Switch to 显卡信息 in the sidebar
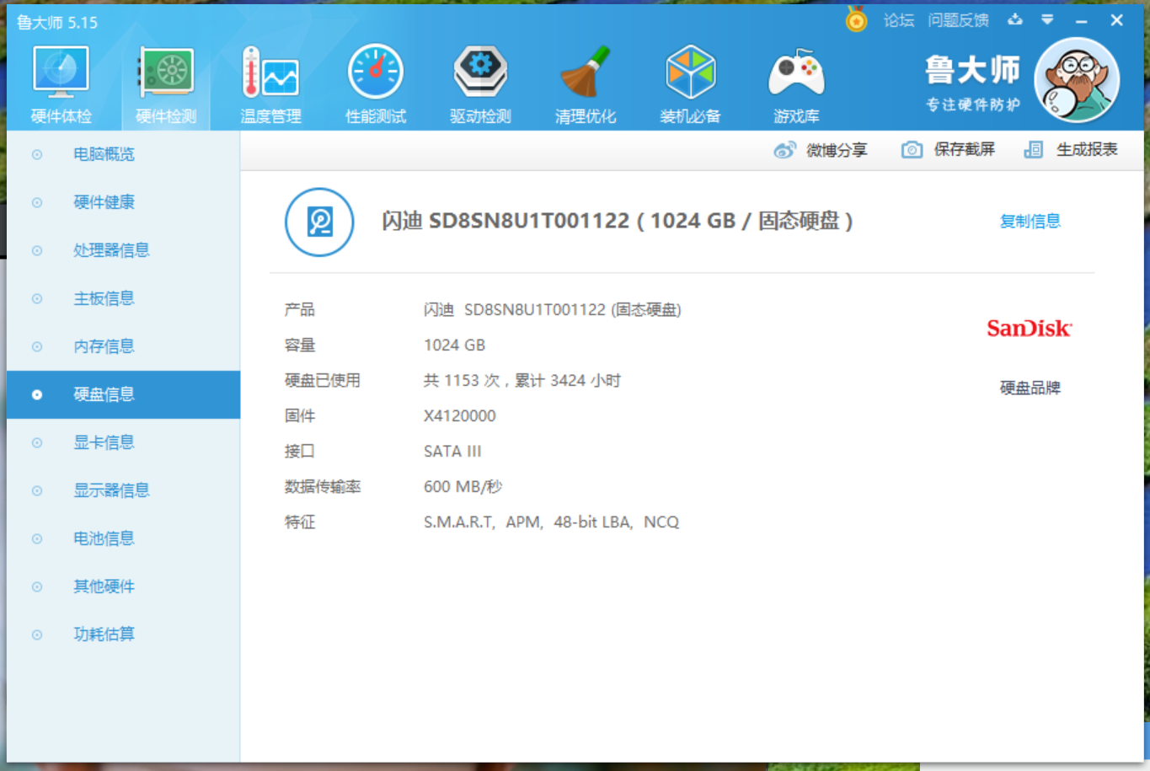Image resolution: width=1150 pixels, height=771 pixels. point(104,442)
